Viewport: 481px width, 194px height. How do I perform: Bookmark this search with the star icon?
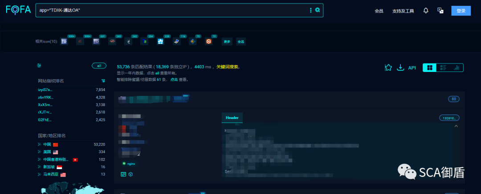pyautogui.click(x=388, y=67)
